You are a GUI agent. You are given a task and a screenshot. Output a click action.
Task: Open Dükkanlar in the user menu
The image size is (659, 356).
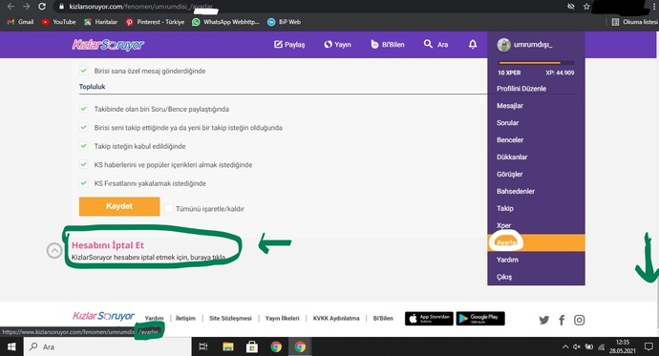(x=512, y=157)
